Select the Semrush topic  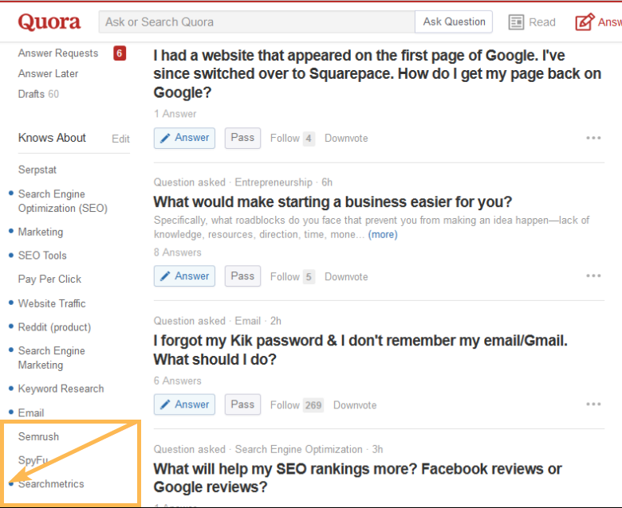(38, 436)
